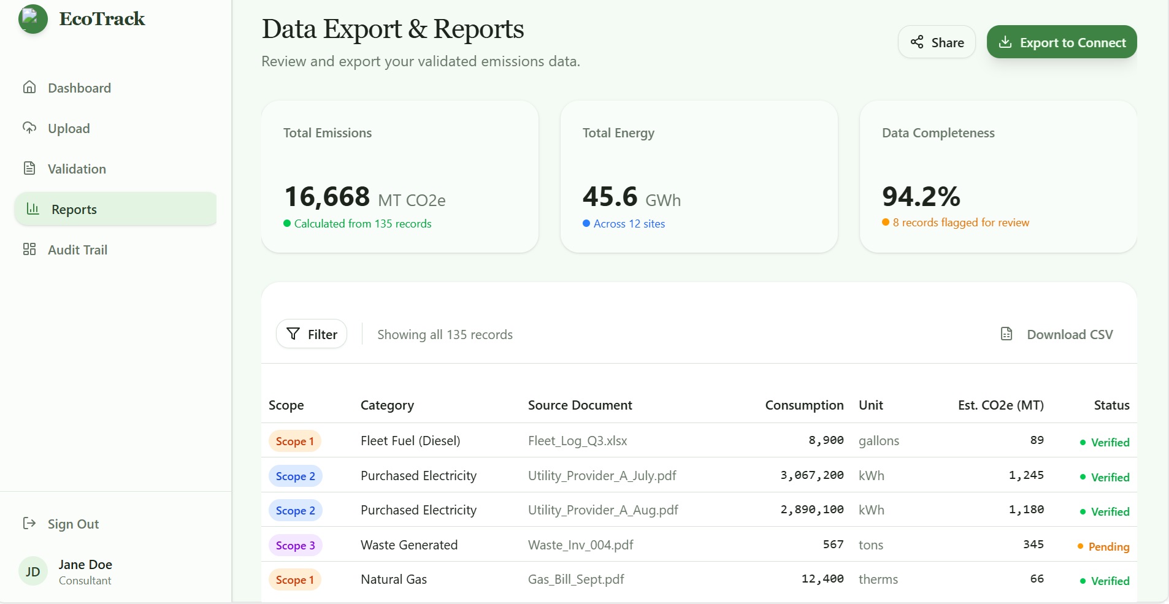The image size is (1169, 604).
Task: Click the 94.2% Data Completeness indicator
Action: [921, 196]
